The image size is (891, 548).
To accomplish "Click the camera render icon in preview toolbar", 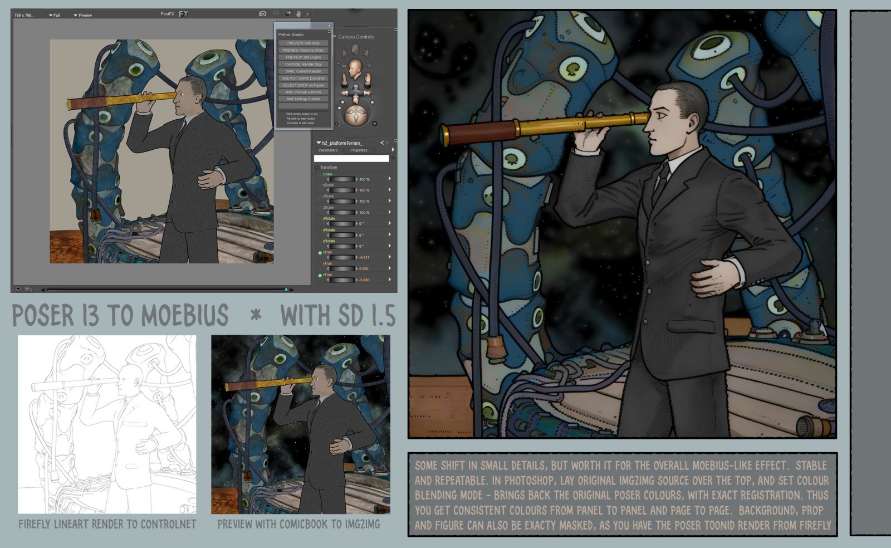I will (x=262, y=13).
